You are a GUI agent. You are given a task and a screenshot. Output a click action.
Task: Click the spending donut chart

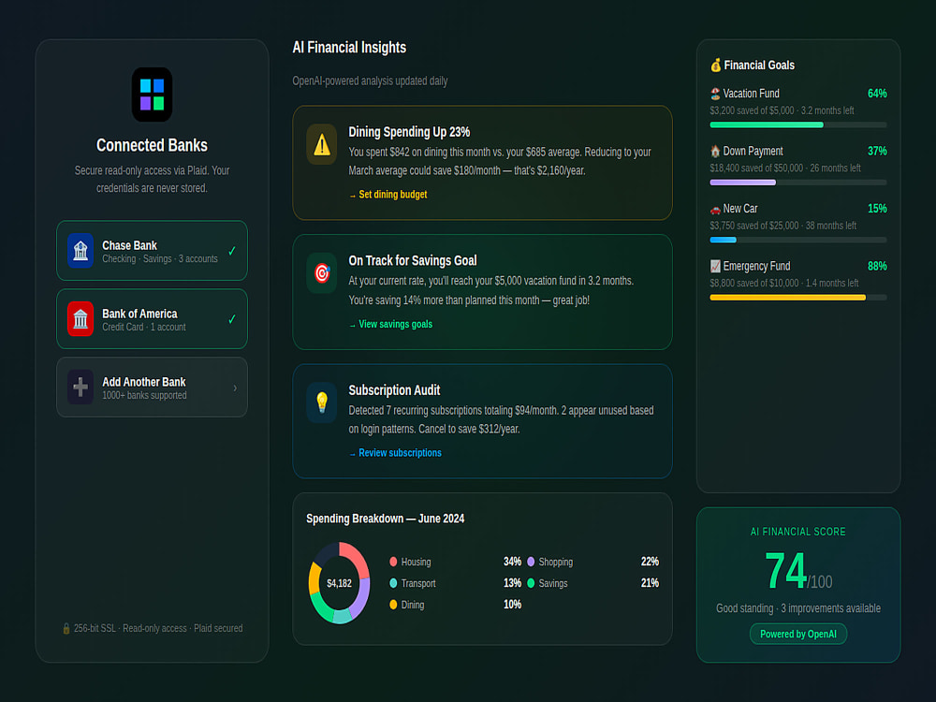coord(339,583)
